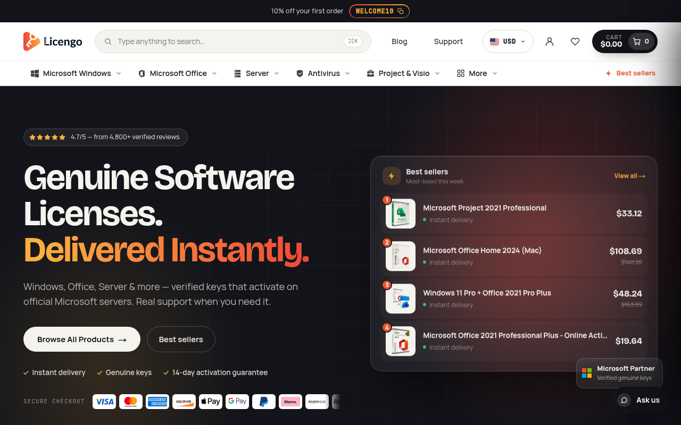Open the wishlist heart icon

(x=575, y=41)
